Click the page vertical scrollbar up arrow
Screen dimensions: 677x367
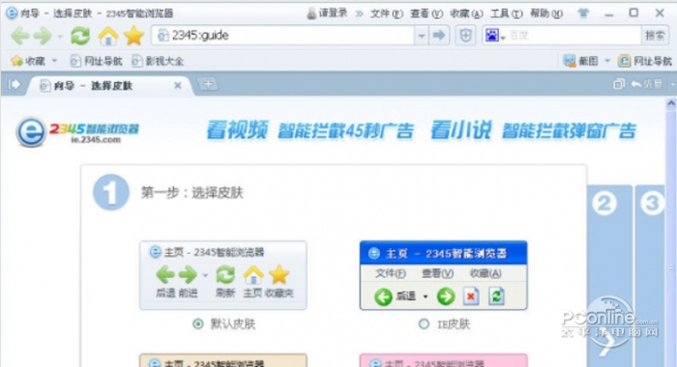671,103
